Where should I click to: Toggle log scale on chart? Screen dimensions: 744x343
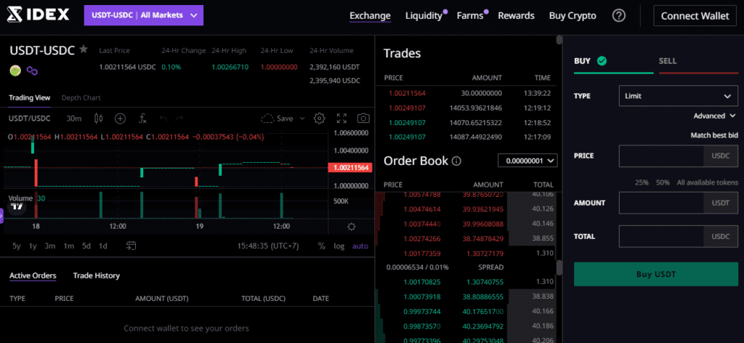tap(339, 246)
